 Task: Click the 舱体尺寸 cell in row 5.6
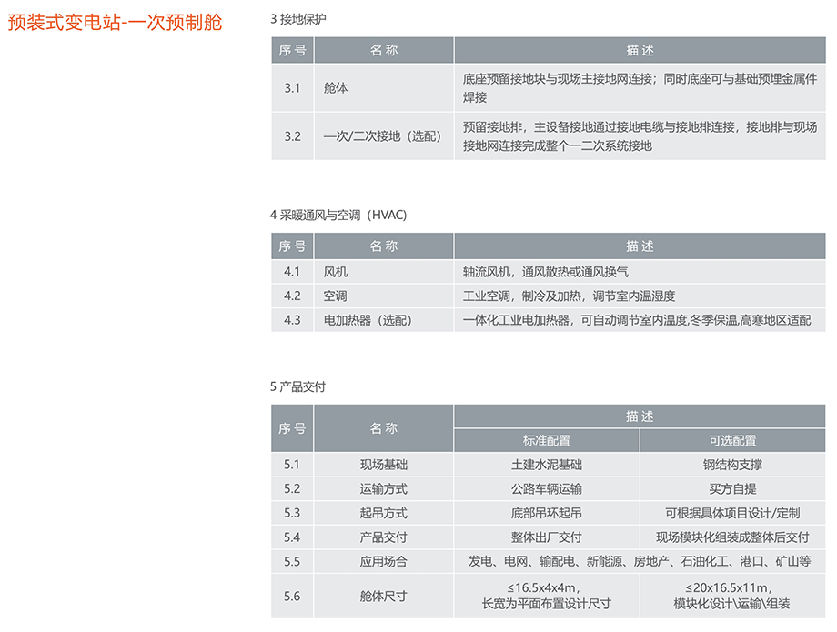pyautogui.click(x=383, y=597)
